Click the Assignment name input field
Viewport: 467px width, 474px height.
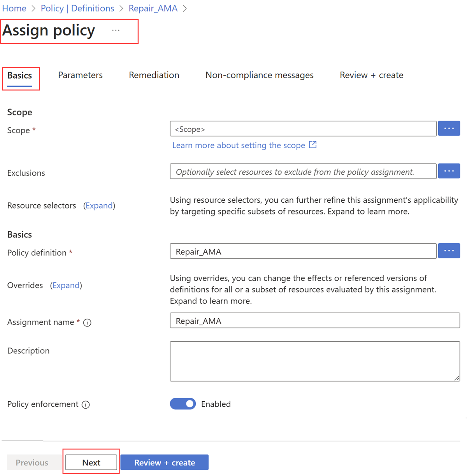click(314, 321)
